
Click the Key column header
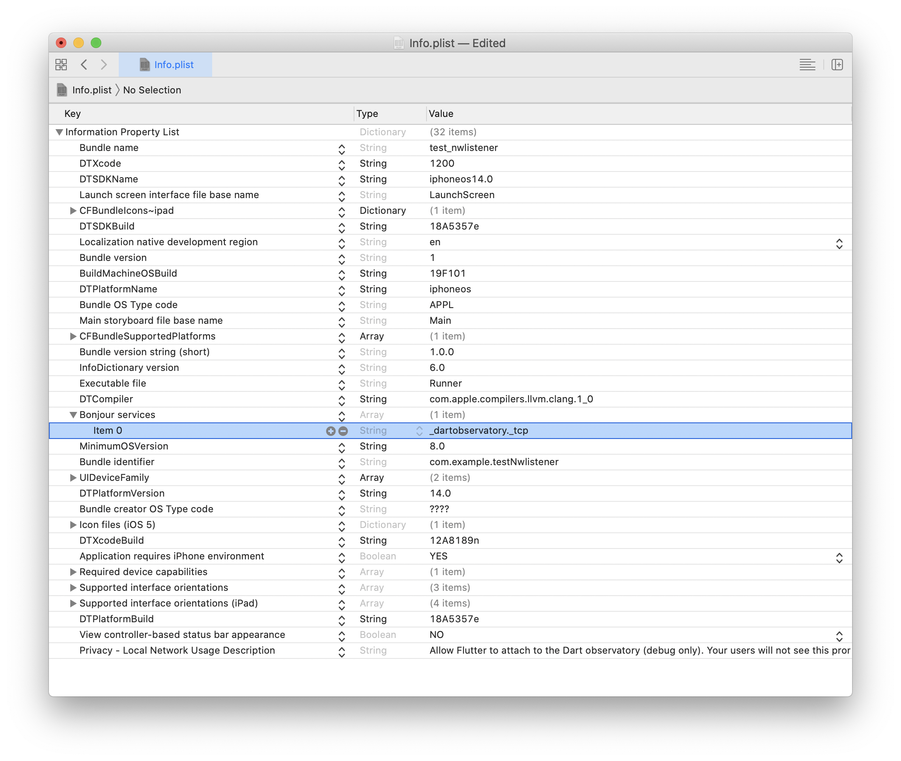[x=201, y=114]
